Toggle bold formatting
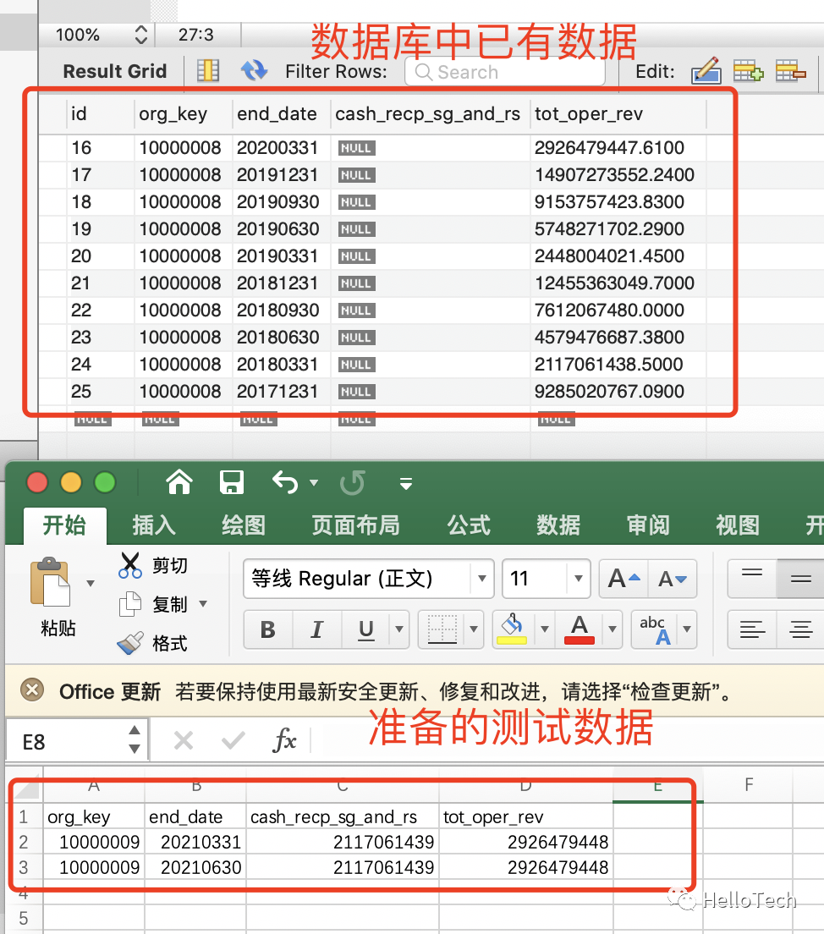The width and height of the screenshot is (824, 934). click(x=268, y=629)
